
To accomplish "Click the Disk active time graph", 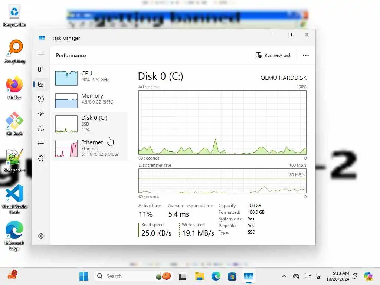I will click(222, 122).
